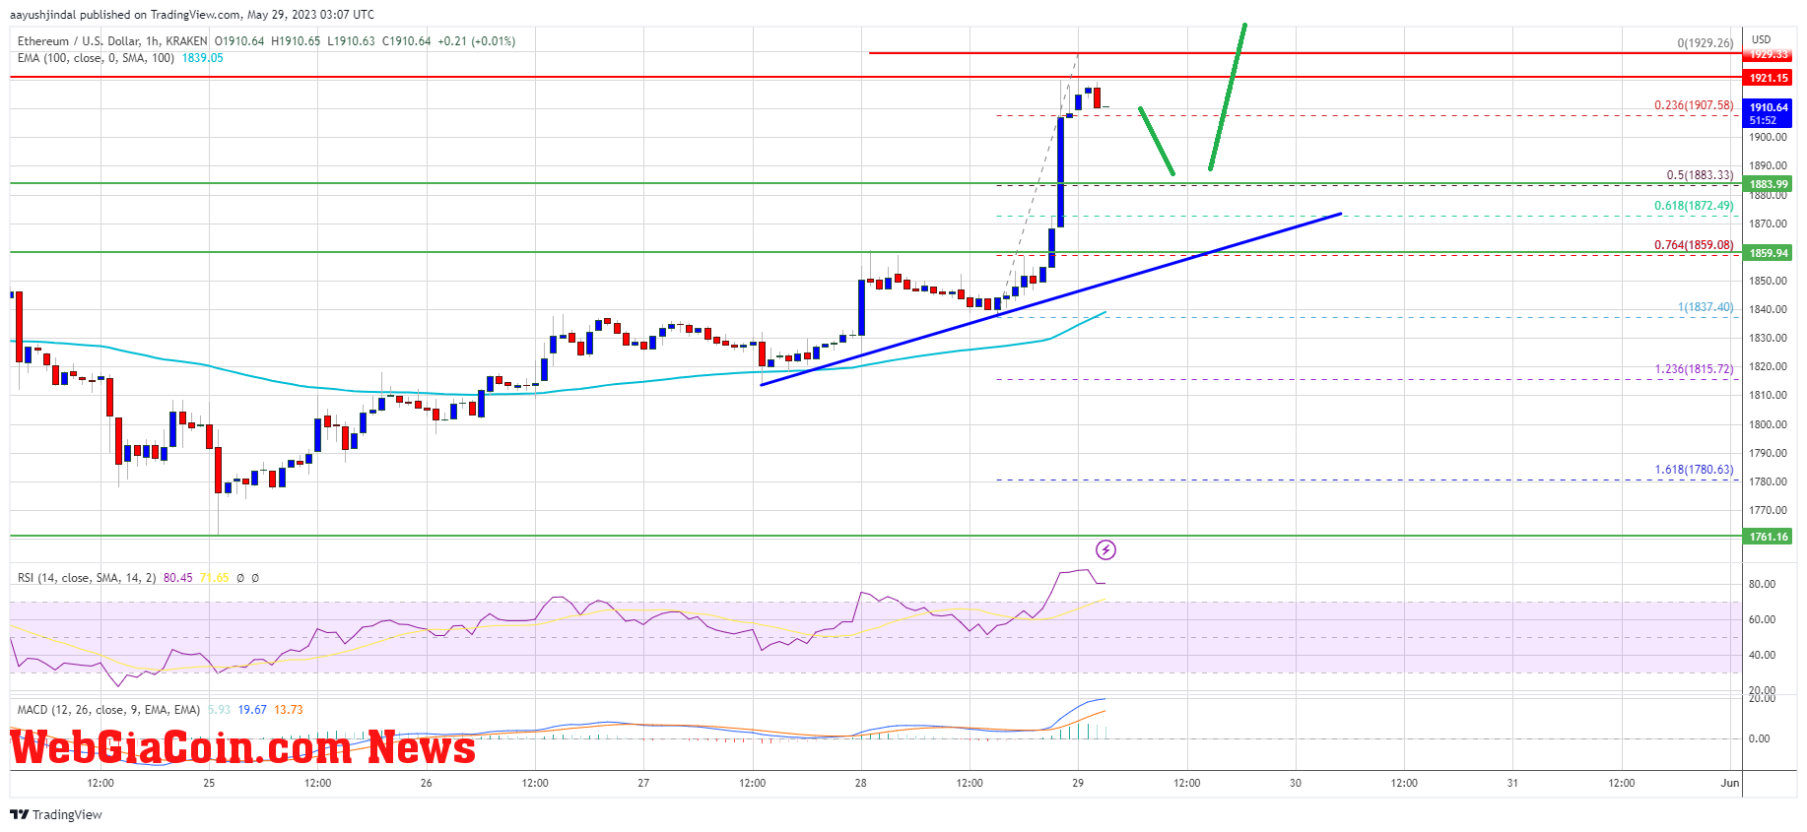Click the 40.00 RSI axis label
The width and height of the screenshot is (1807, 832).
point(1762,656)
